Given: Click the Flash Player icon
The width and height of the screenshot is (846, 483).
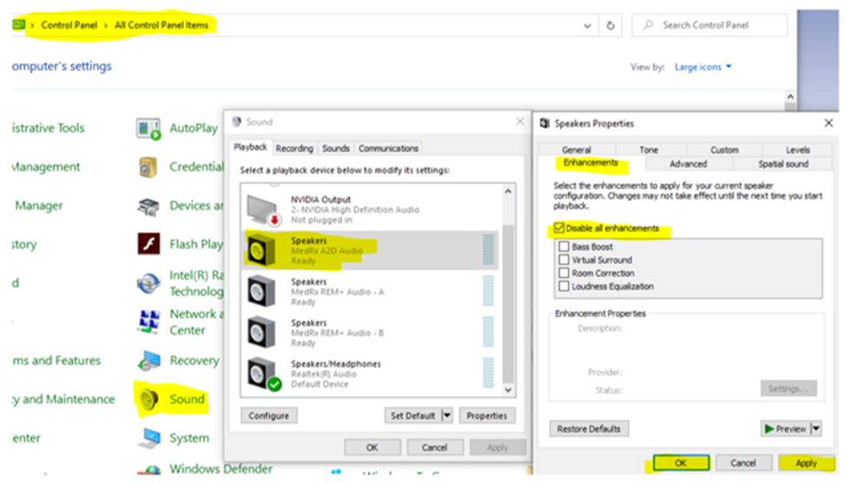Looking at the screenshot, I should point(149,245).
